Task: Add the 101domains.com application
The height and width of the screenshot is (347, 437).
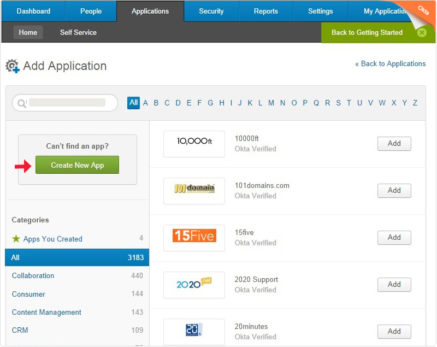Action: pyautogui.click(x=394, y=191)
